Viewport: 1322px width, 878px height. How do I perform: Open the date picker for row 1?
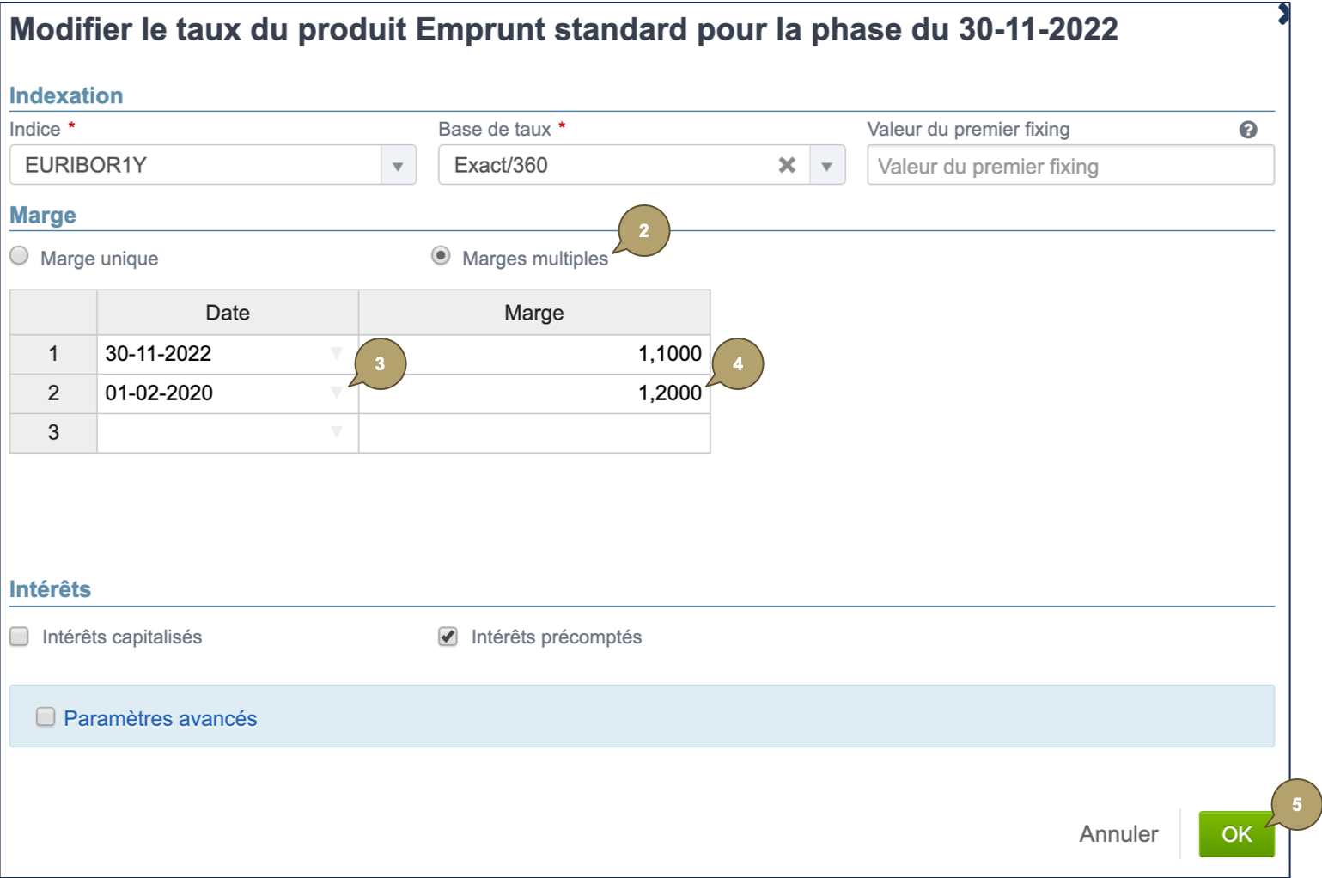tap(336, 353)
